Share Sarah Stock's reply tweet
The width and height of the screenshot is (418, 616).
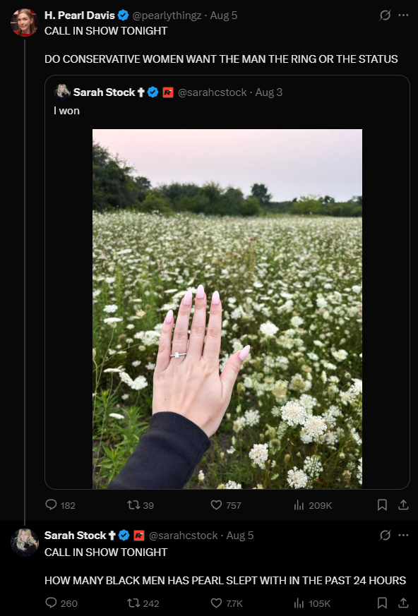click(x=403, y=603)
